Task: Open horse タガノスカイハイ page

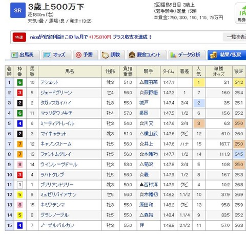Action: click(x=56, y=103)
